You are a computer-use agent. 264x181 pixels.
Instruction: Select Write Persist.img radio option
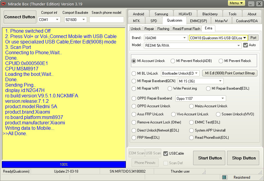182,88
